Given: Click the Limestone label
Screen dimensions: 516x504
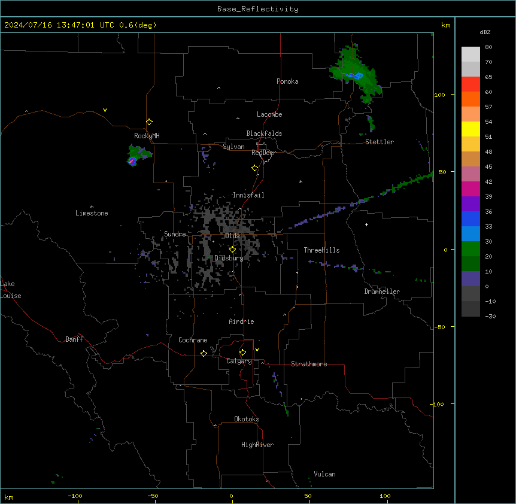Looking at the screenshot, I should [92, 213].
